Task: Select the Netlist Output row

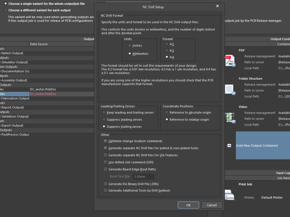Action: (47, 53)
